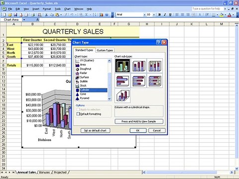The height and width of the screenshot is (179, 239).
Task: Click OK in Chart Type dialog
Action: (138, 130)
